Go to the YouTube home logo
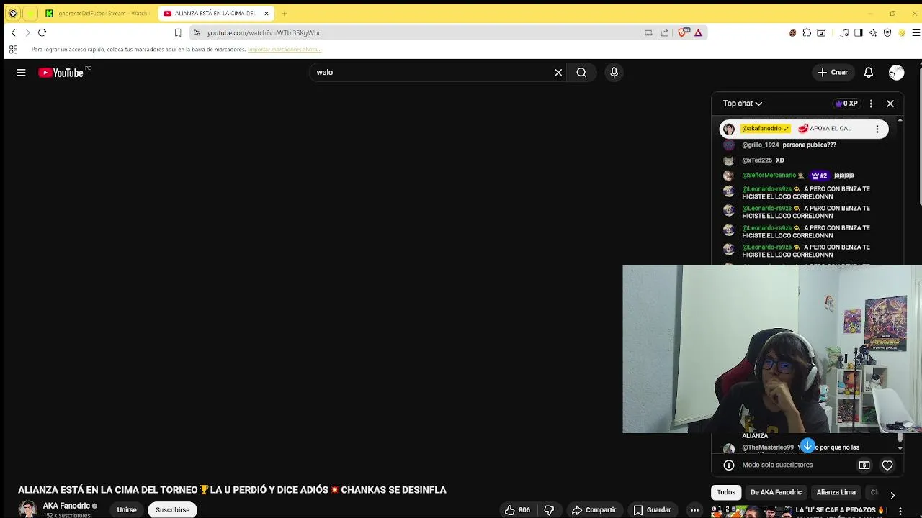The width and height of the screenshot is (922, 518). tap(61, 73)
